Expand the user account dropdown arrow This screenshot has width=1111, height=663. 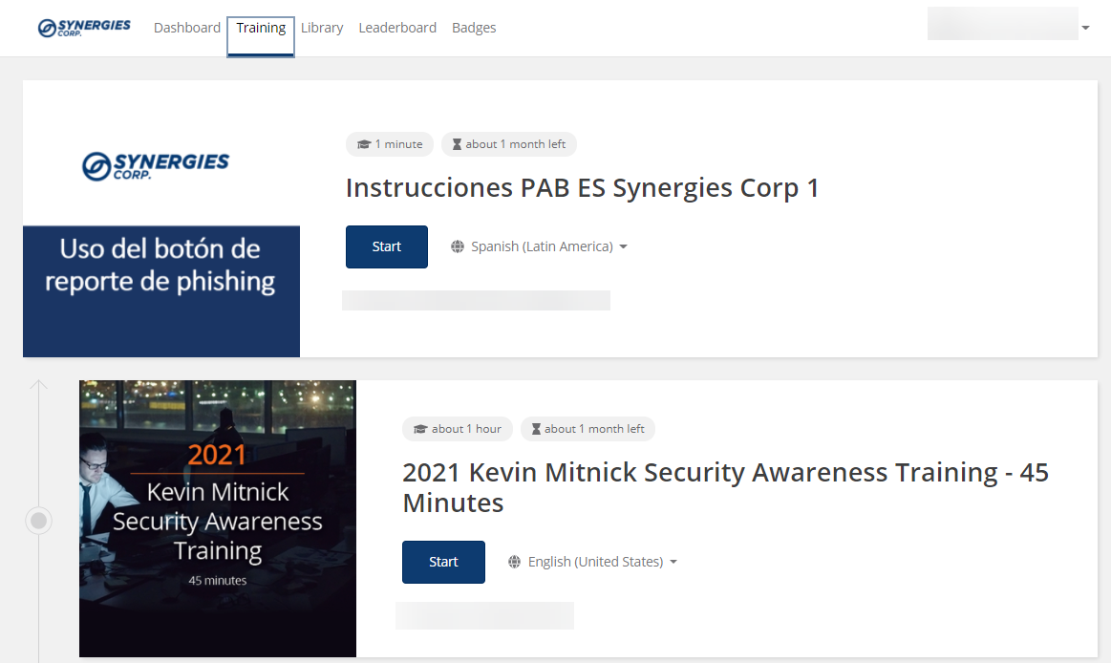pyautogui.click(x=1085, y=28)
